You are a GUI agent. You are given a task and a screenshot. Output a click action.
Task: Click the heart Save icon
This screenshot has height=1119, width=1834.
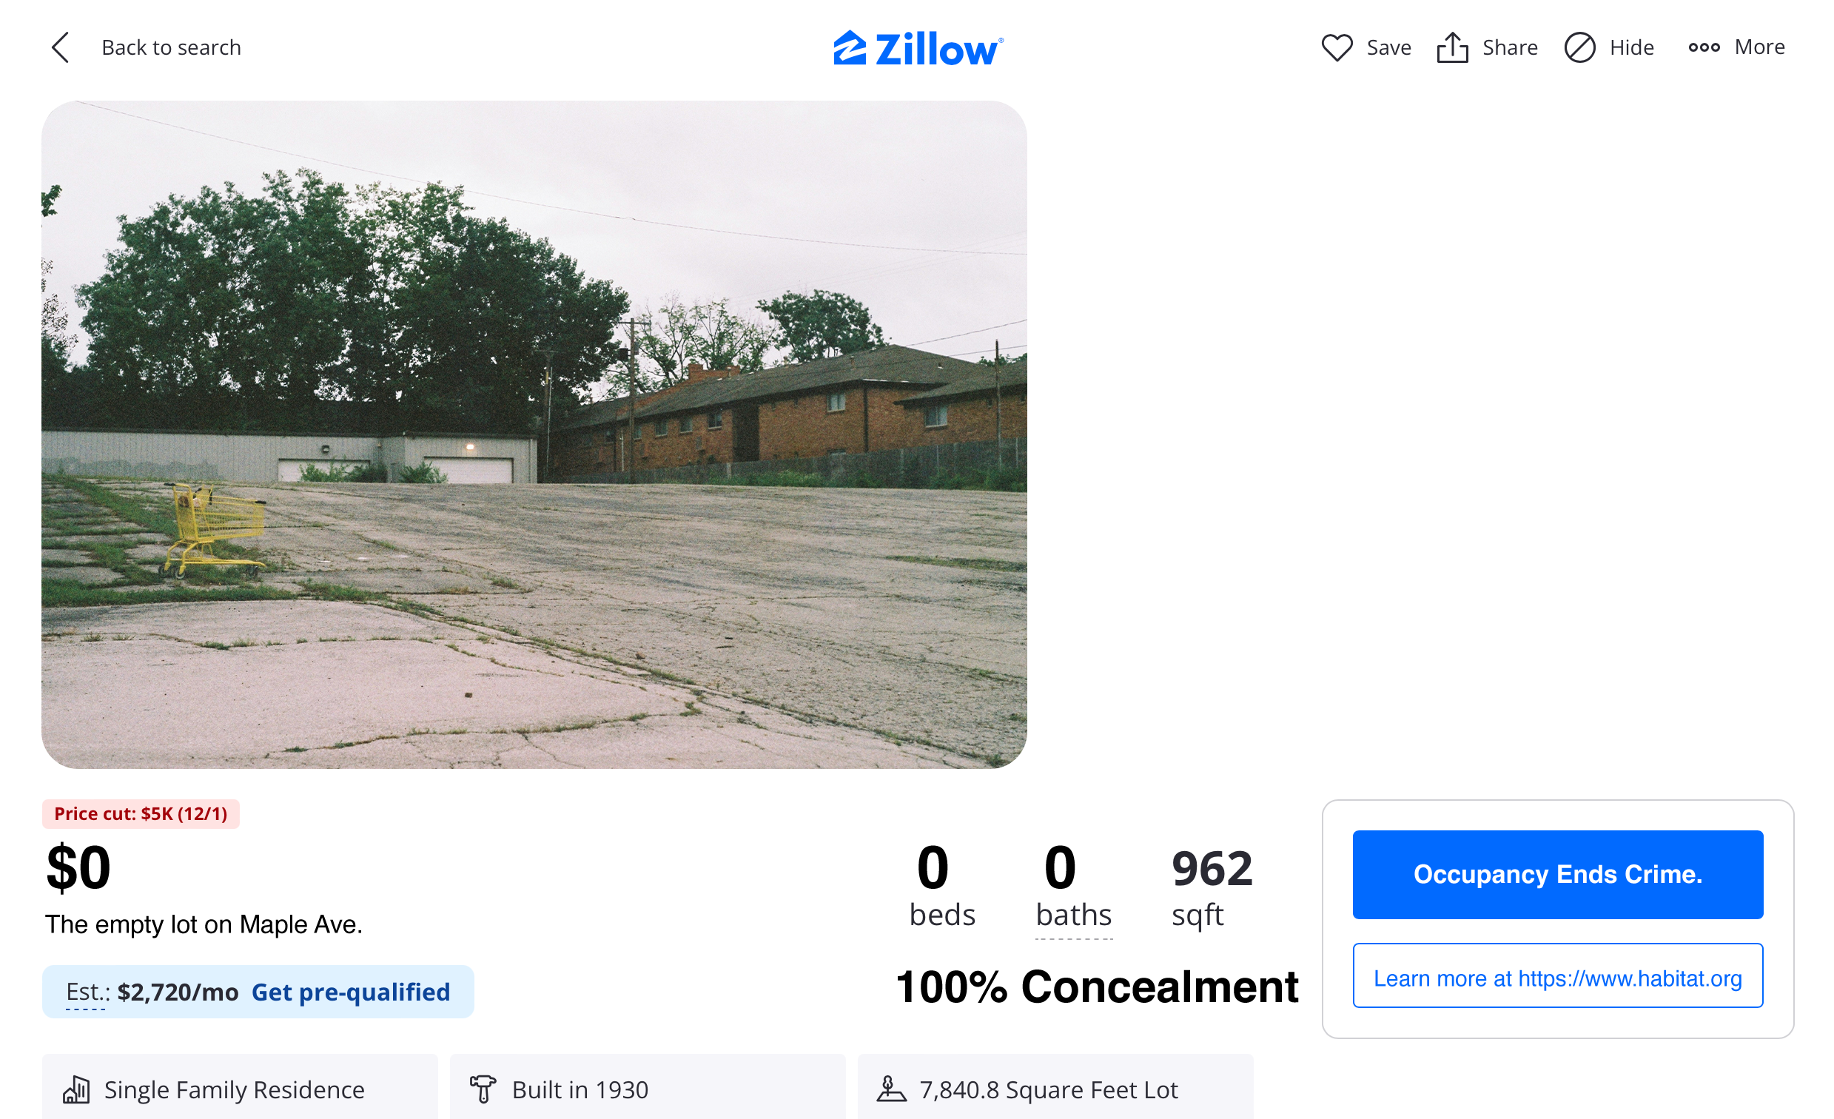pos(1337,47)
